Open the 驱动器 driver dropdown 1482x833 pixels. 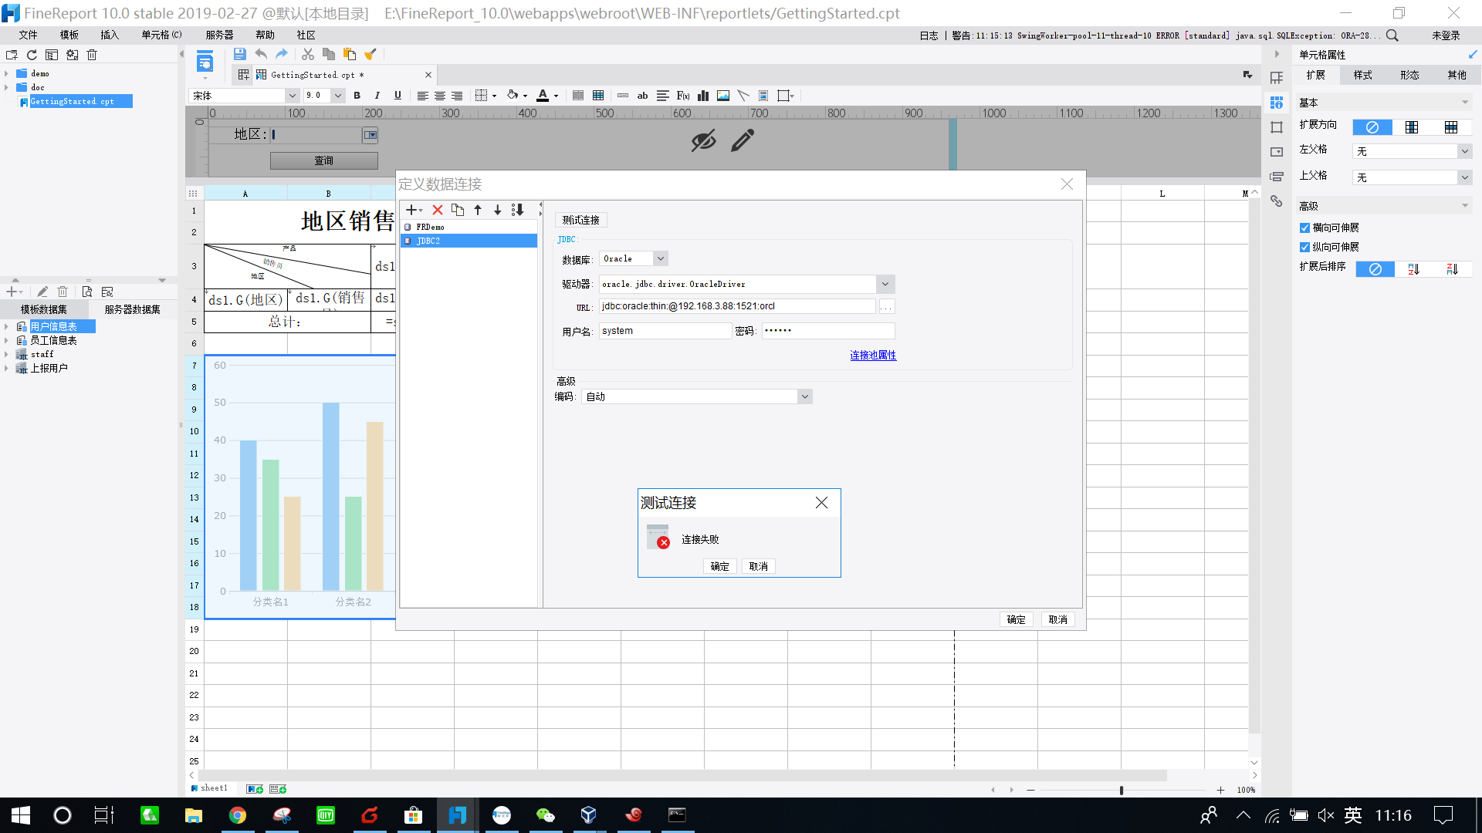coord(885,284)
